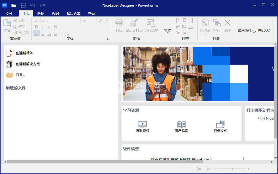278x174 pixels.
Task: Distribute objects vertically
Action: [184, 33]
